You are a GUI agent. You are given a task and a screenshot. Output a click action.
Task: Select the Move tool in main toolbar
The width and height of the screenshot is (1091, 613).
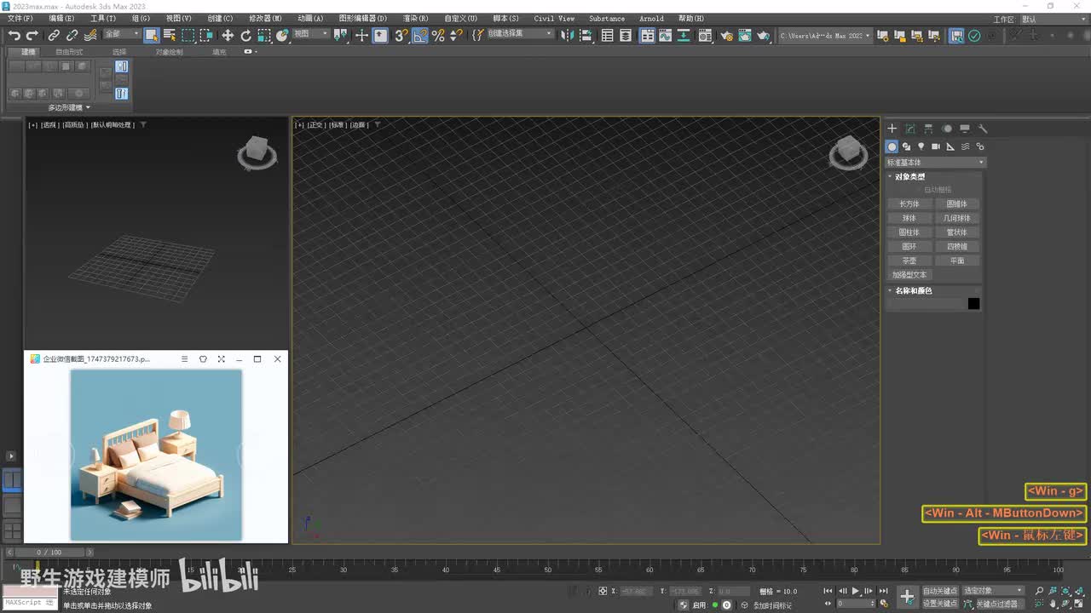[228, 35]
